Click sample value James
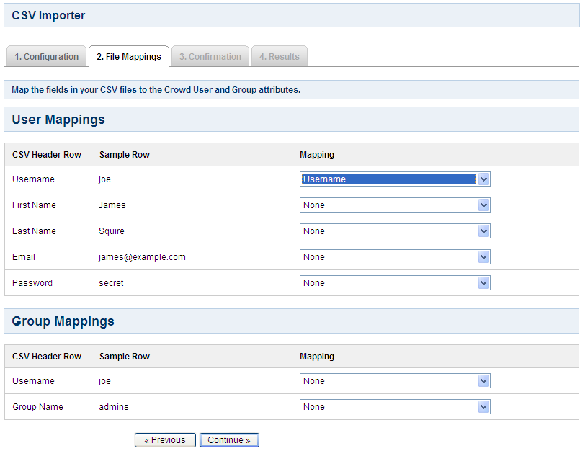 coord(112,205)
